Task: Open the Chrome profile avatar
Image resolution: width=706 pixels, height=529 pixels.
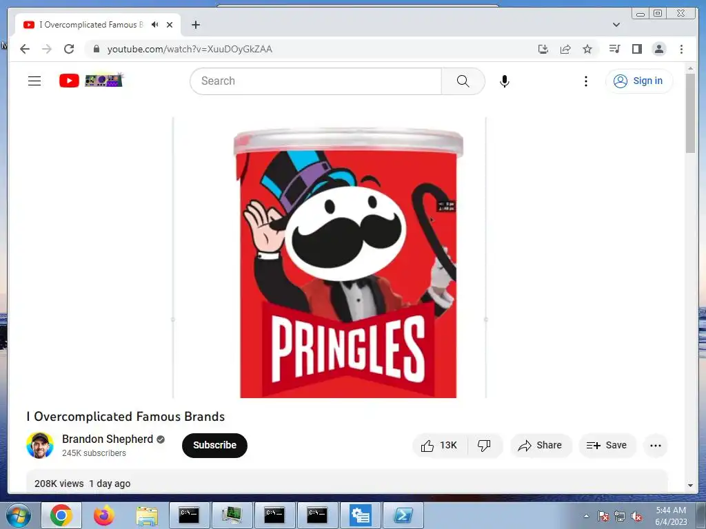Action: 658,49
